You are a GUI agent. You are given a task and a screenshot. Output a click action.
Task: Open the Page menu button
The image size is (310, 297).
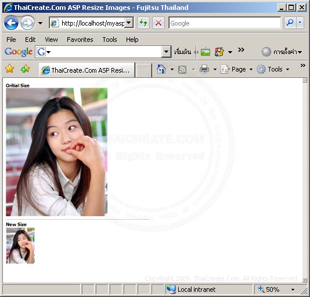coord(236,69)
